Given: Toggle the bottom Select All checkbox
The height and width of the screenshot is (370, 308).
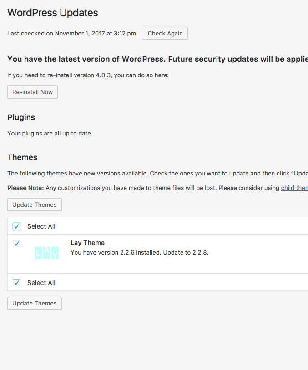Looking at the screenshot, I should 17,283.
